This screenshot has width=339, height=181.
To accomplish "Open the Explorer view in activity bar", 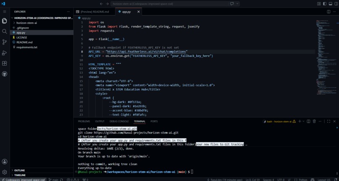I will [x=5, y=21].
